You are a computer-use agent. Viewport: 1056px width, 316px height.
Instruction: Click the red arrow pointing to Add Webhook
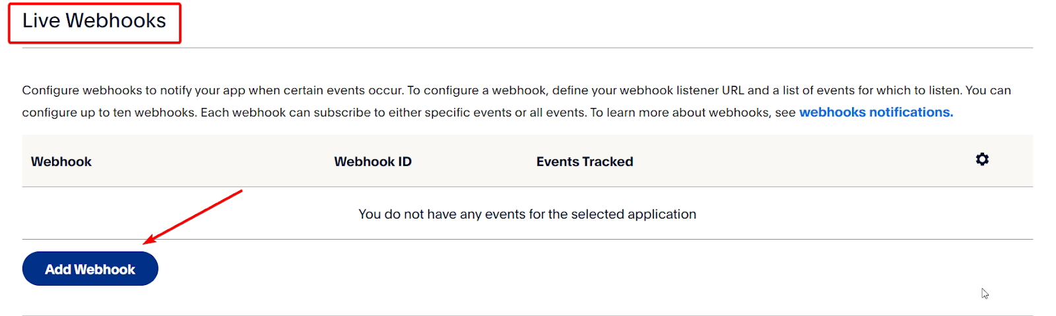pos(193,217)
